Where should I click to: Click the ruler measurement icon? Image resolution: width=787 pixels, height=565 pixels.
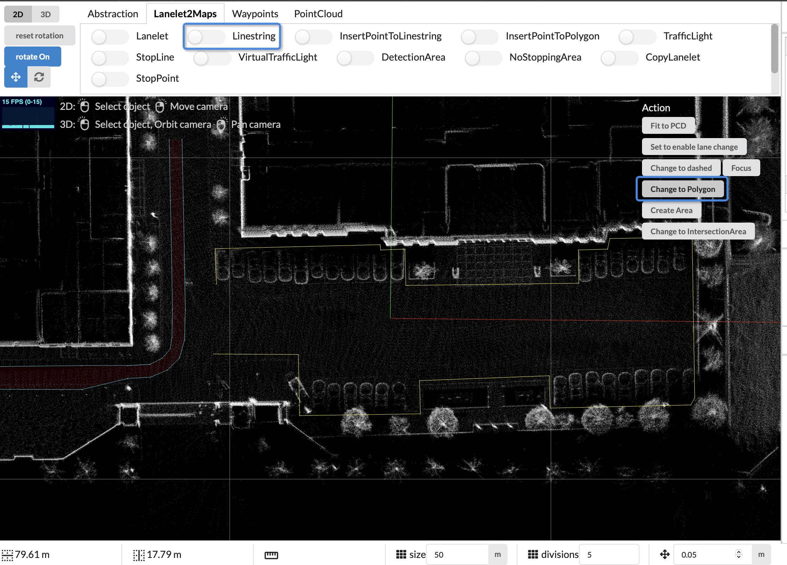(x=271, y=555)
